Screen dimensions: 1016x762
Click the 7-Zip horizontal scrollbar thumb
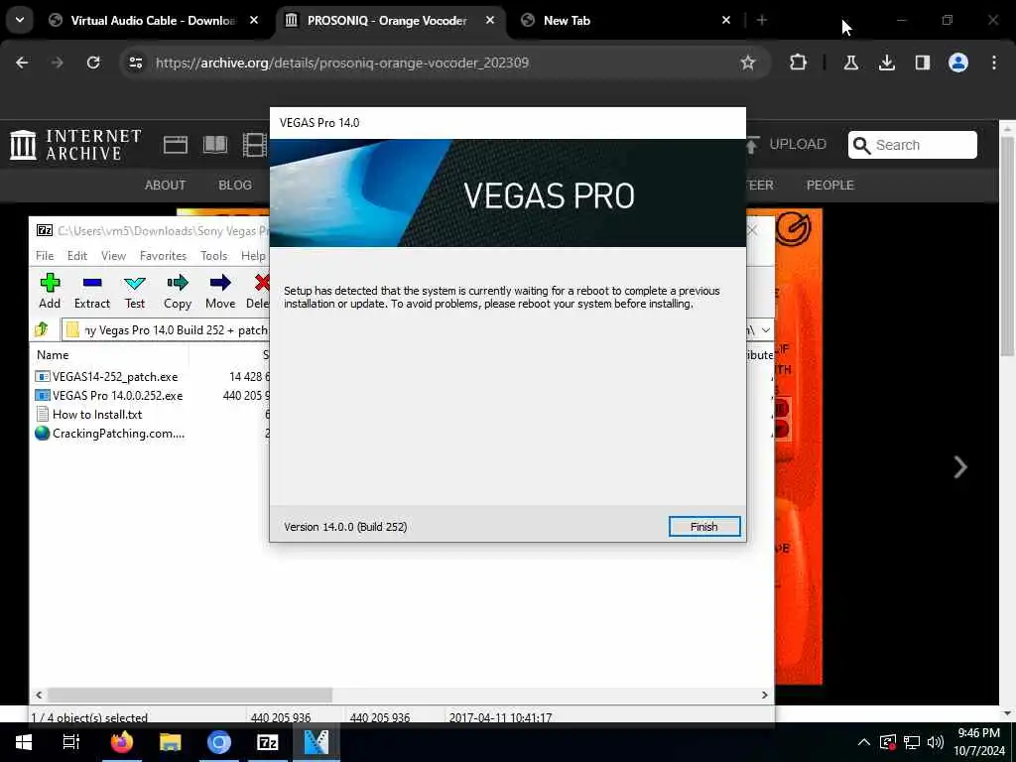click(x=190, y=695)
